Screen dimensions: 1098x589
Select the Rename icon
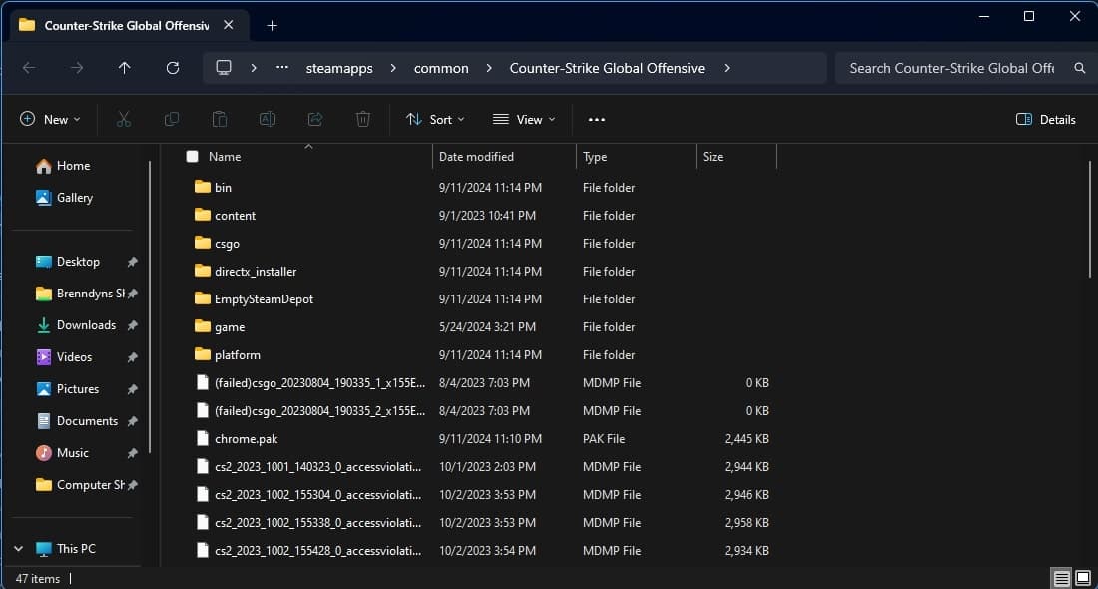coord(267,119)
